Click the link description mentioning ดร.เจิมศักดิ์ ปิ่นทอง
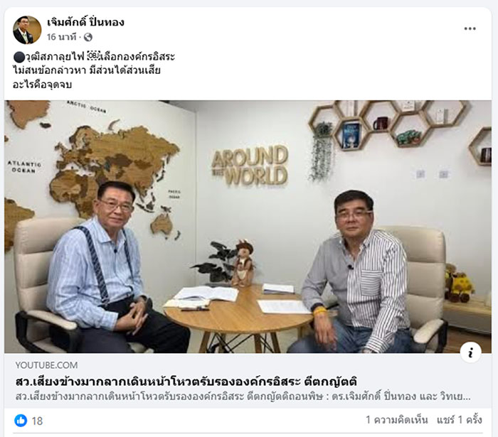Screen dimensions: 498x437 (243, 396)
